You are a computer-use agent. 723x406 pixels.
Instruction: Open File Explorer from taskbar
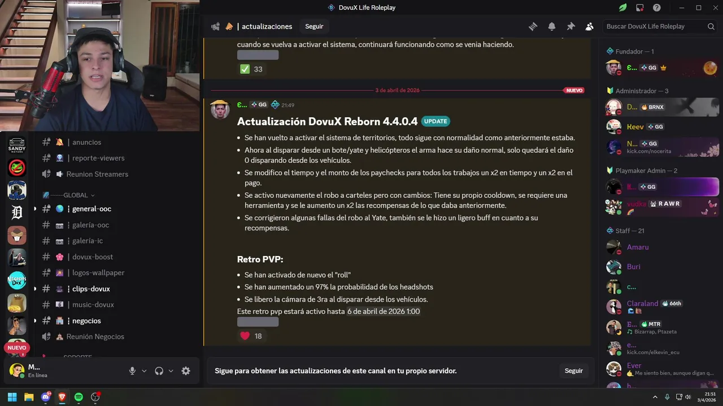(x=29, y=397)
